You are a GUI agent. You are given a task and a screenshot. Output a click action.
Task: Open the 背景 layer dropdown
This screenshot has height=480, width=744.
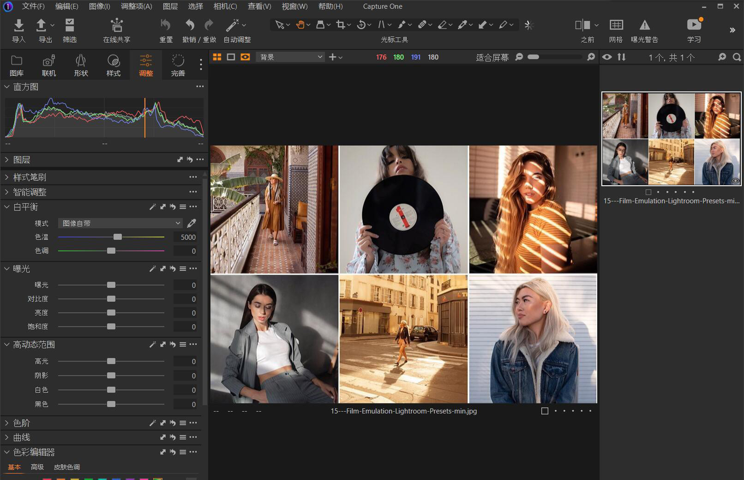tap(291, 57)
